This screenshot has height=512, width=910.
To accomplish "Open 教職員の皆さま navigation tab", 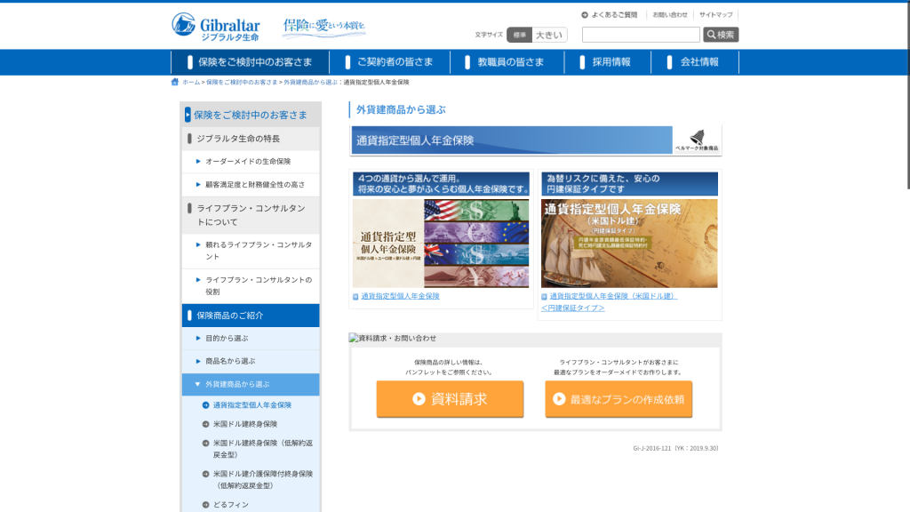I will (x=507, y=62).
